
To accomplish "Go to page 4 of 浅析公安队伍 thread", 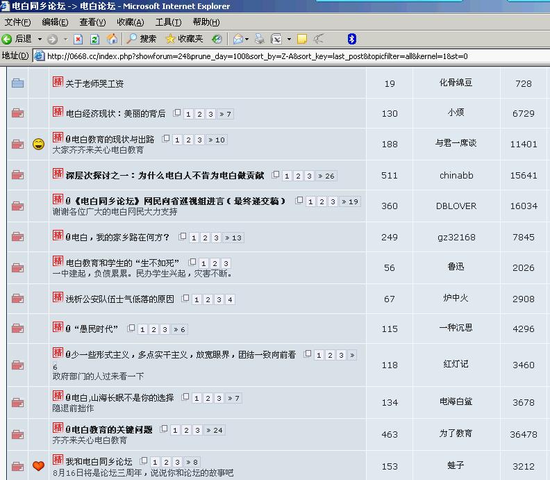I will pos(229,300).
